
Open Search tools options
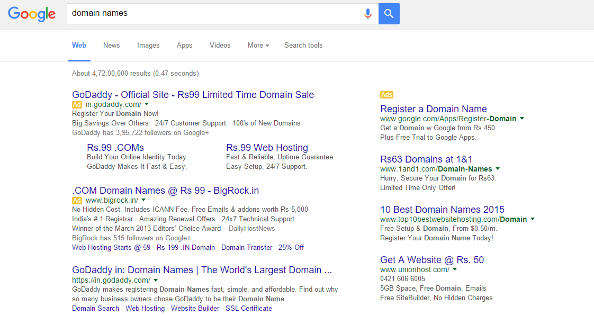(303, 46)
